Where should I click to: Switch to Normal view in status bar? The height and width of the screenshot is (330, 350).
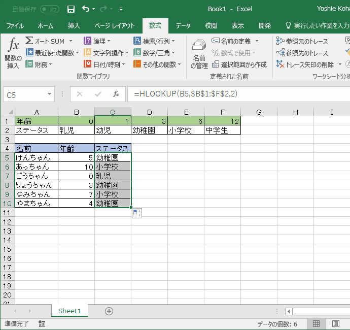[316, 323]
